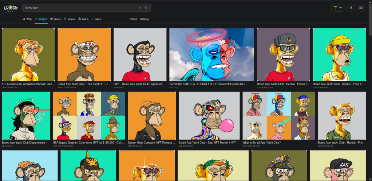
Task: Open '11 Questions the Art Market' result link
Action: (28, 84)
